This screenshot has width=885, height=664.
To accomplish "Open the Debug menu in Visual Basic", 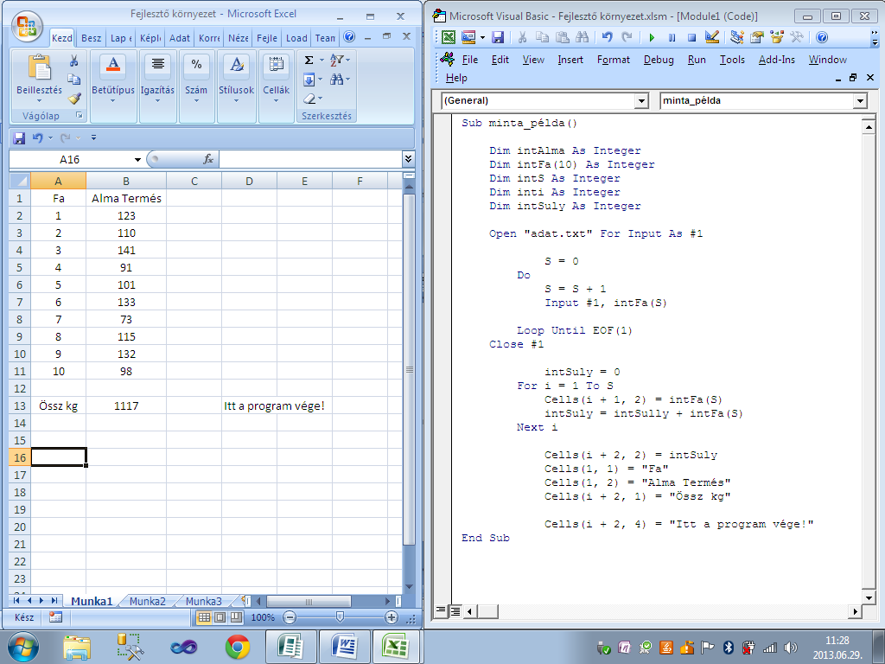I will point(659,60).
